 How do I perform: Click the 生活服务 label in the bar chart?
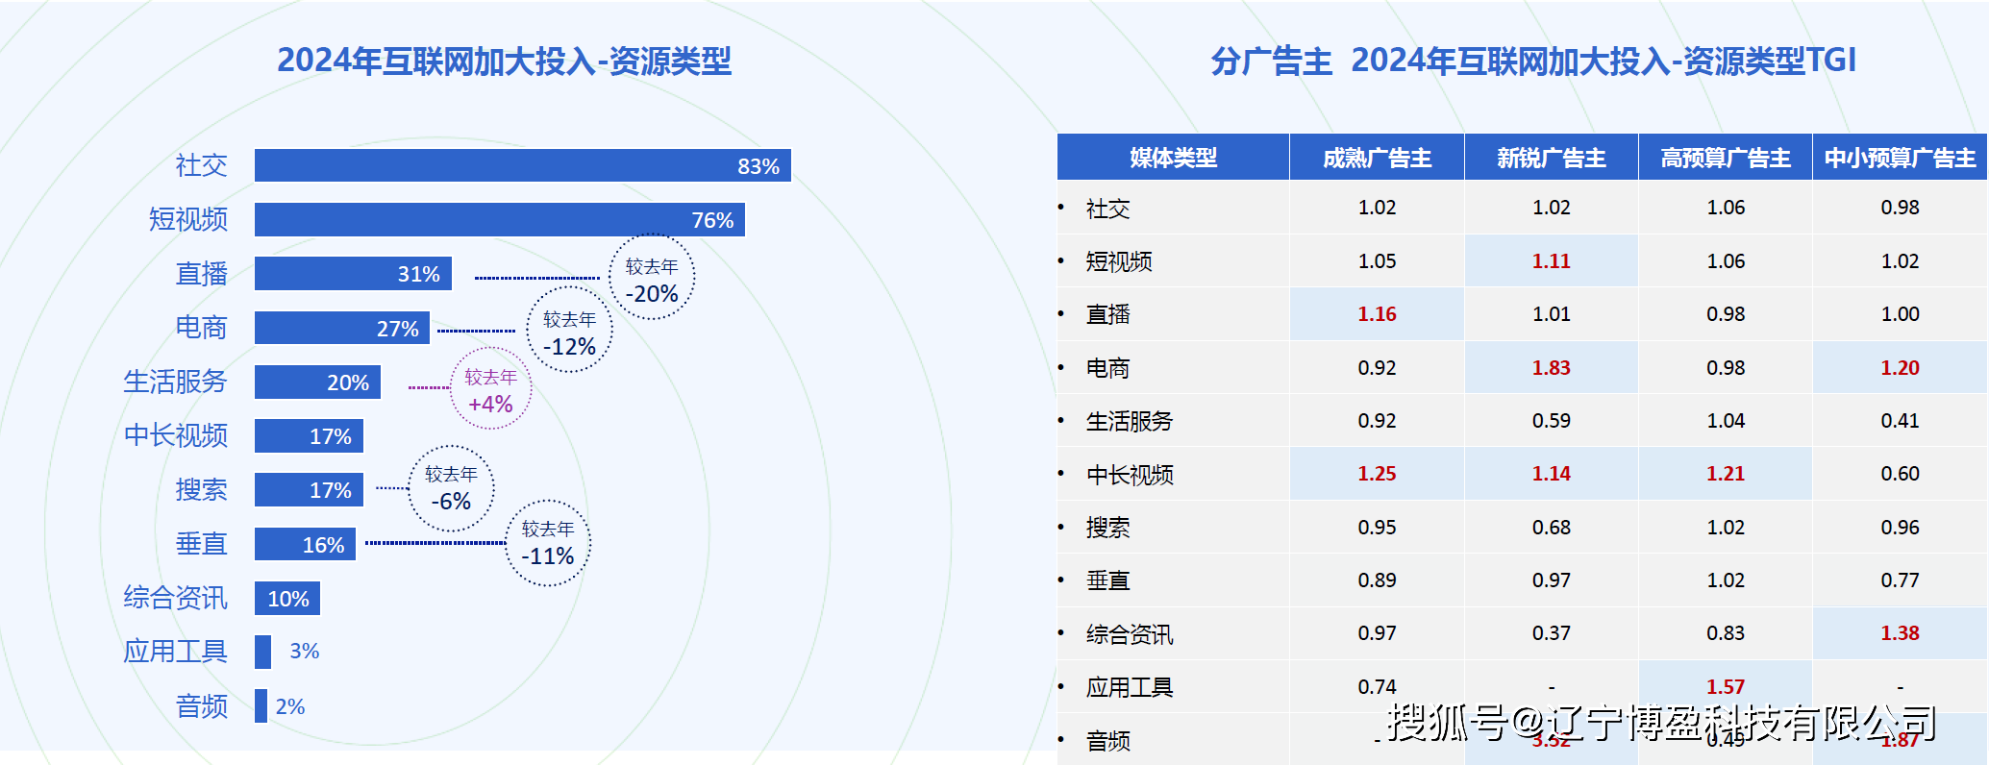point(175,382)
